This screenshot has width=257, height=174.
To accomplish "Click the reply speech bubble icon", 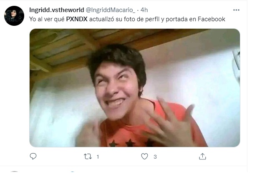I will pos(34,157).
